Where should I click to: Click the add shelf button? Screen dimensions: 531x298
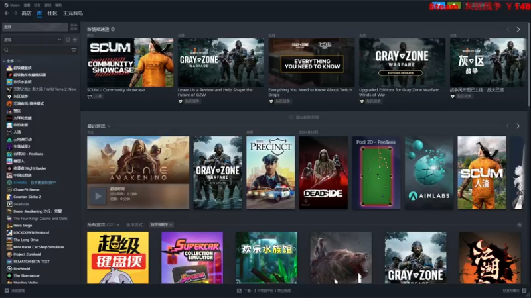tap(304, 117)
